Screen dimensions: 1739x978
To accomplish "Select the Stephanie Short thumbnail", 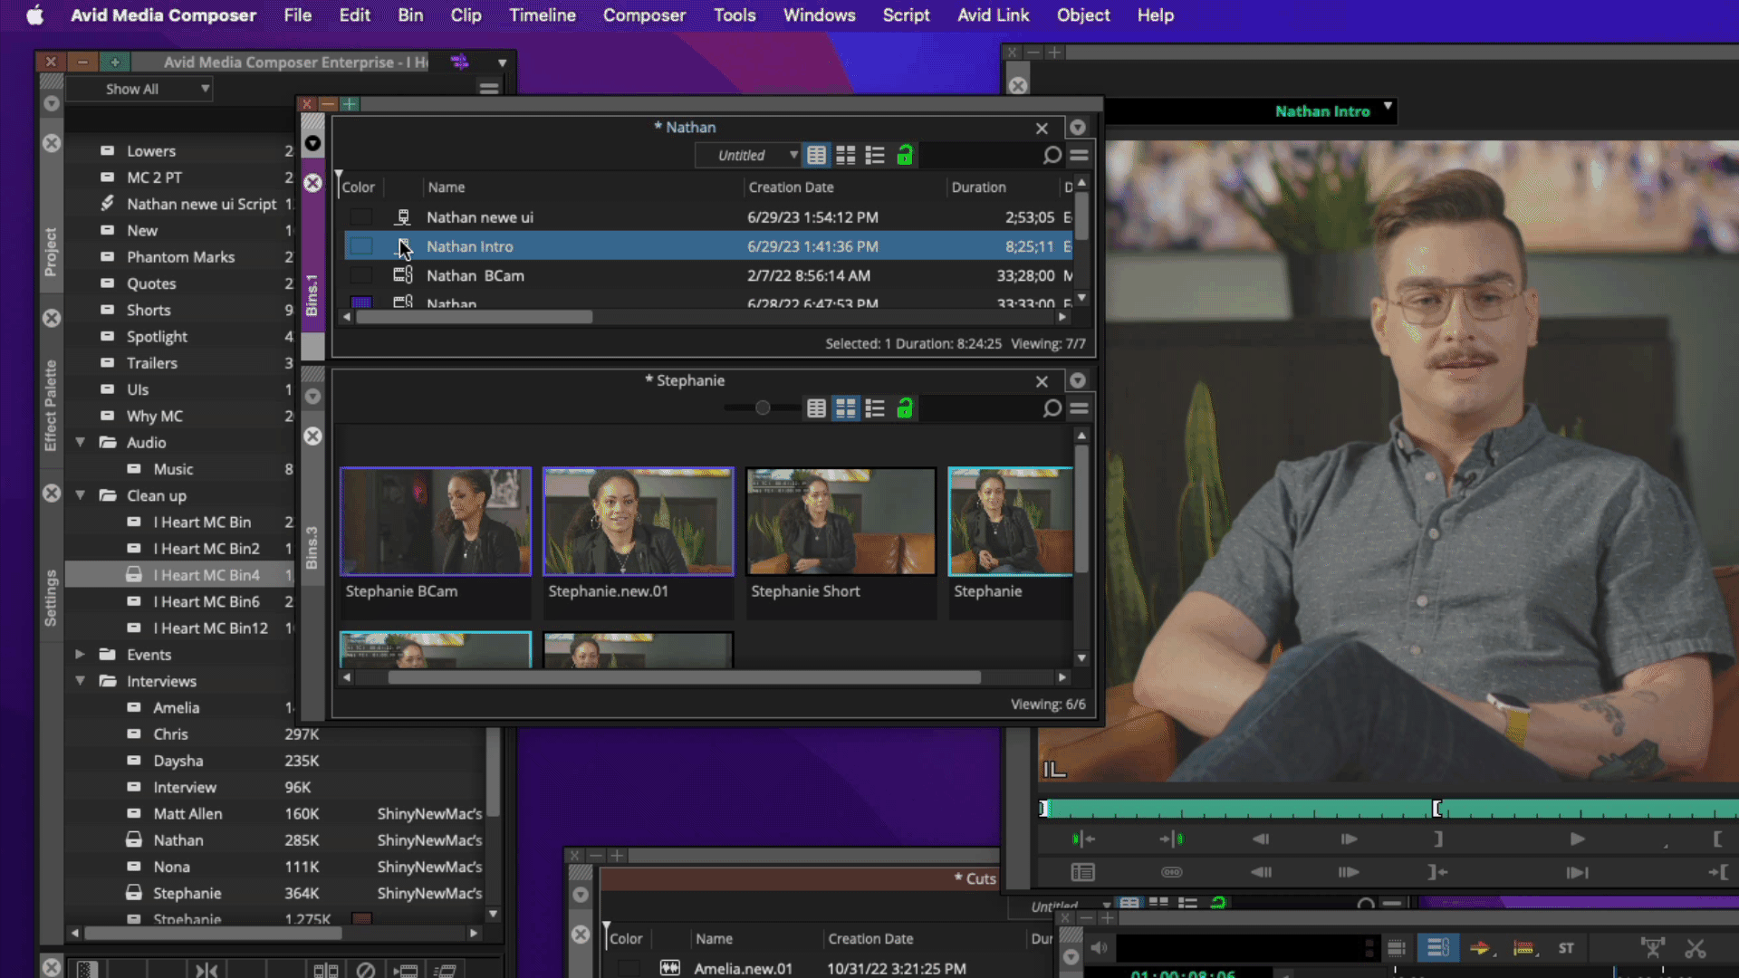I will pyautogui.click(x=841, y=522).
